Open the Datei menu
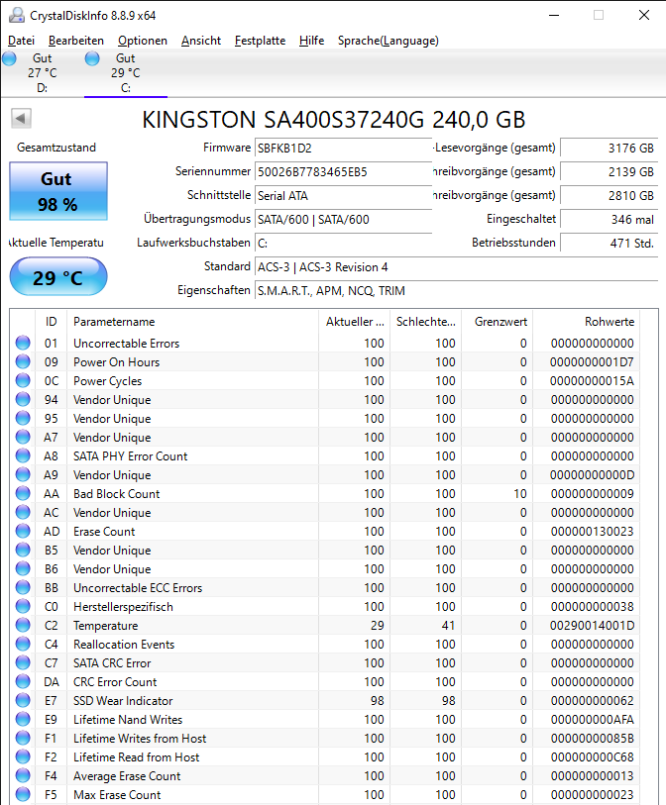Image resolution: width=666 pixels, height=805 pixels. 21,41
